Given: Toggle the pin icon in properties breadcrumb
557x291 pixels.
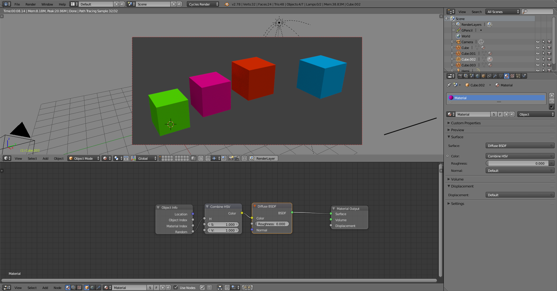Looking at the screenshot, I should pos(449,85).
